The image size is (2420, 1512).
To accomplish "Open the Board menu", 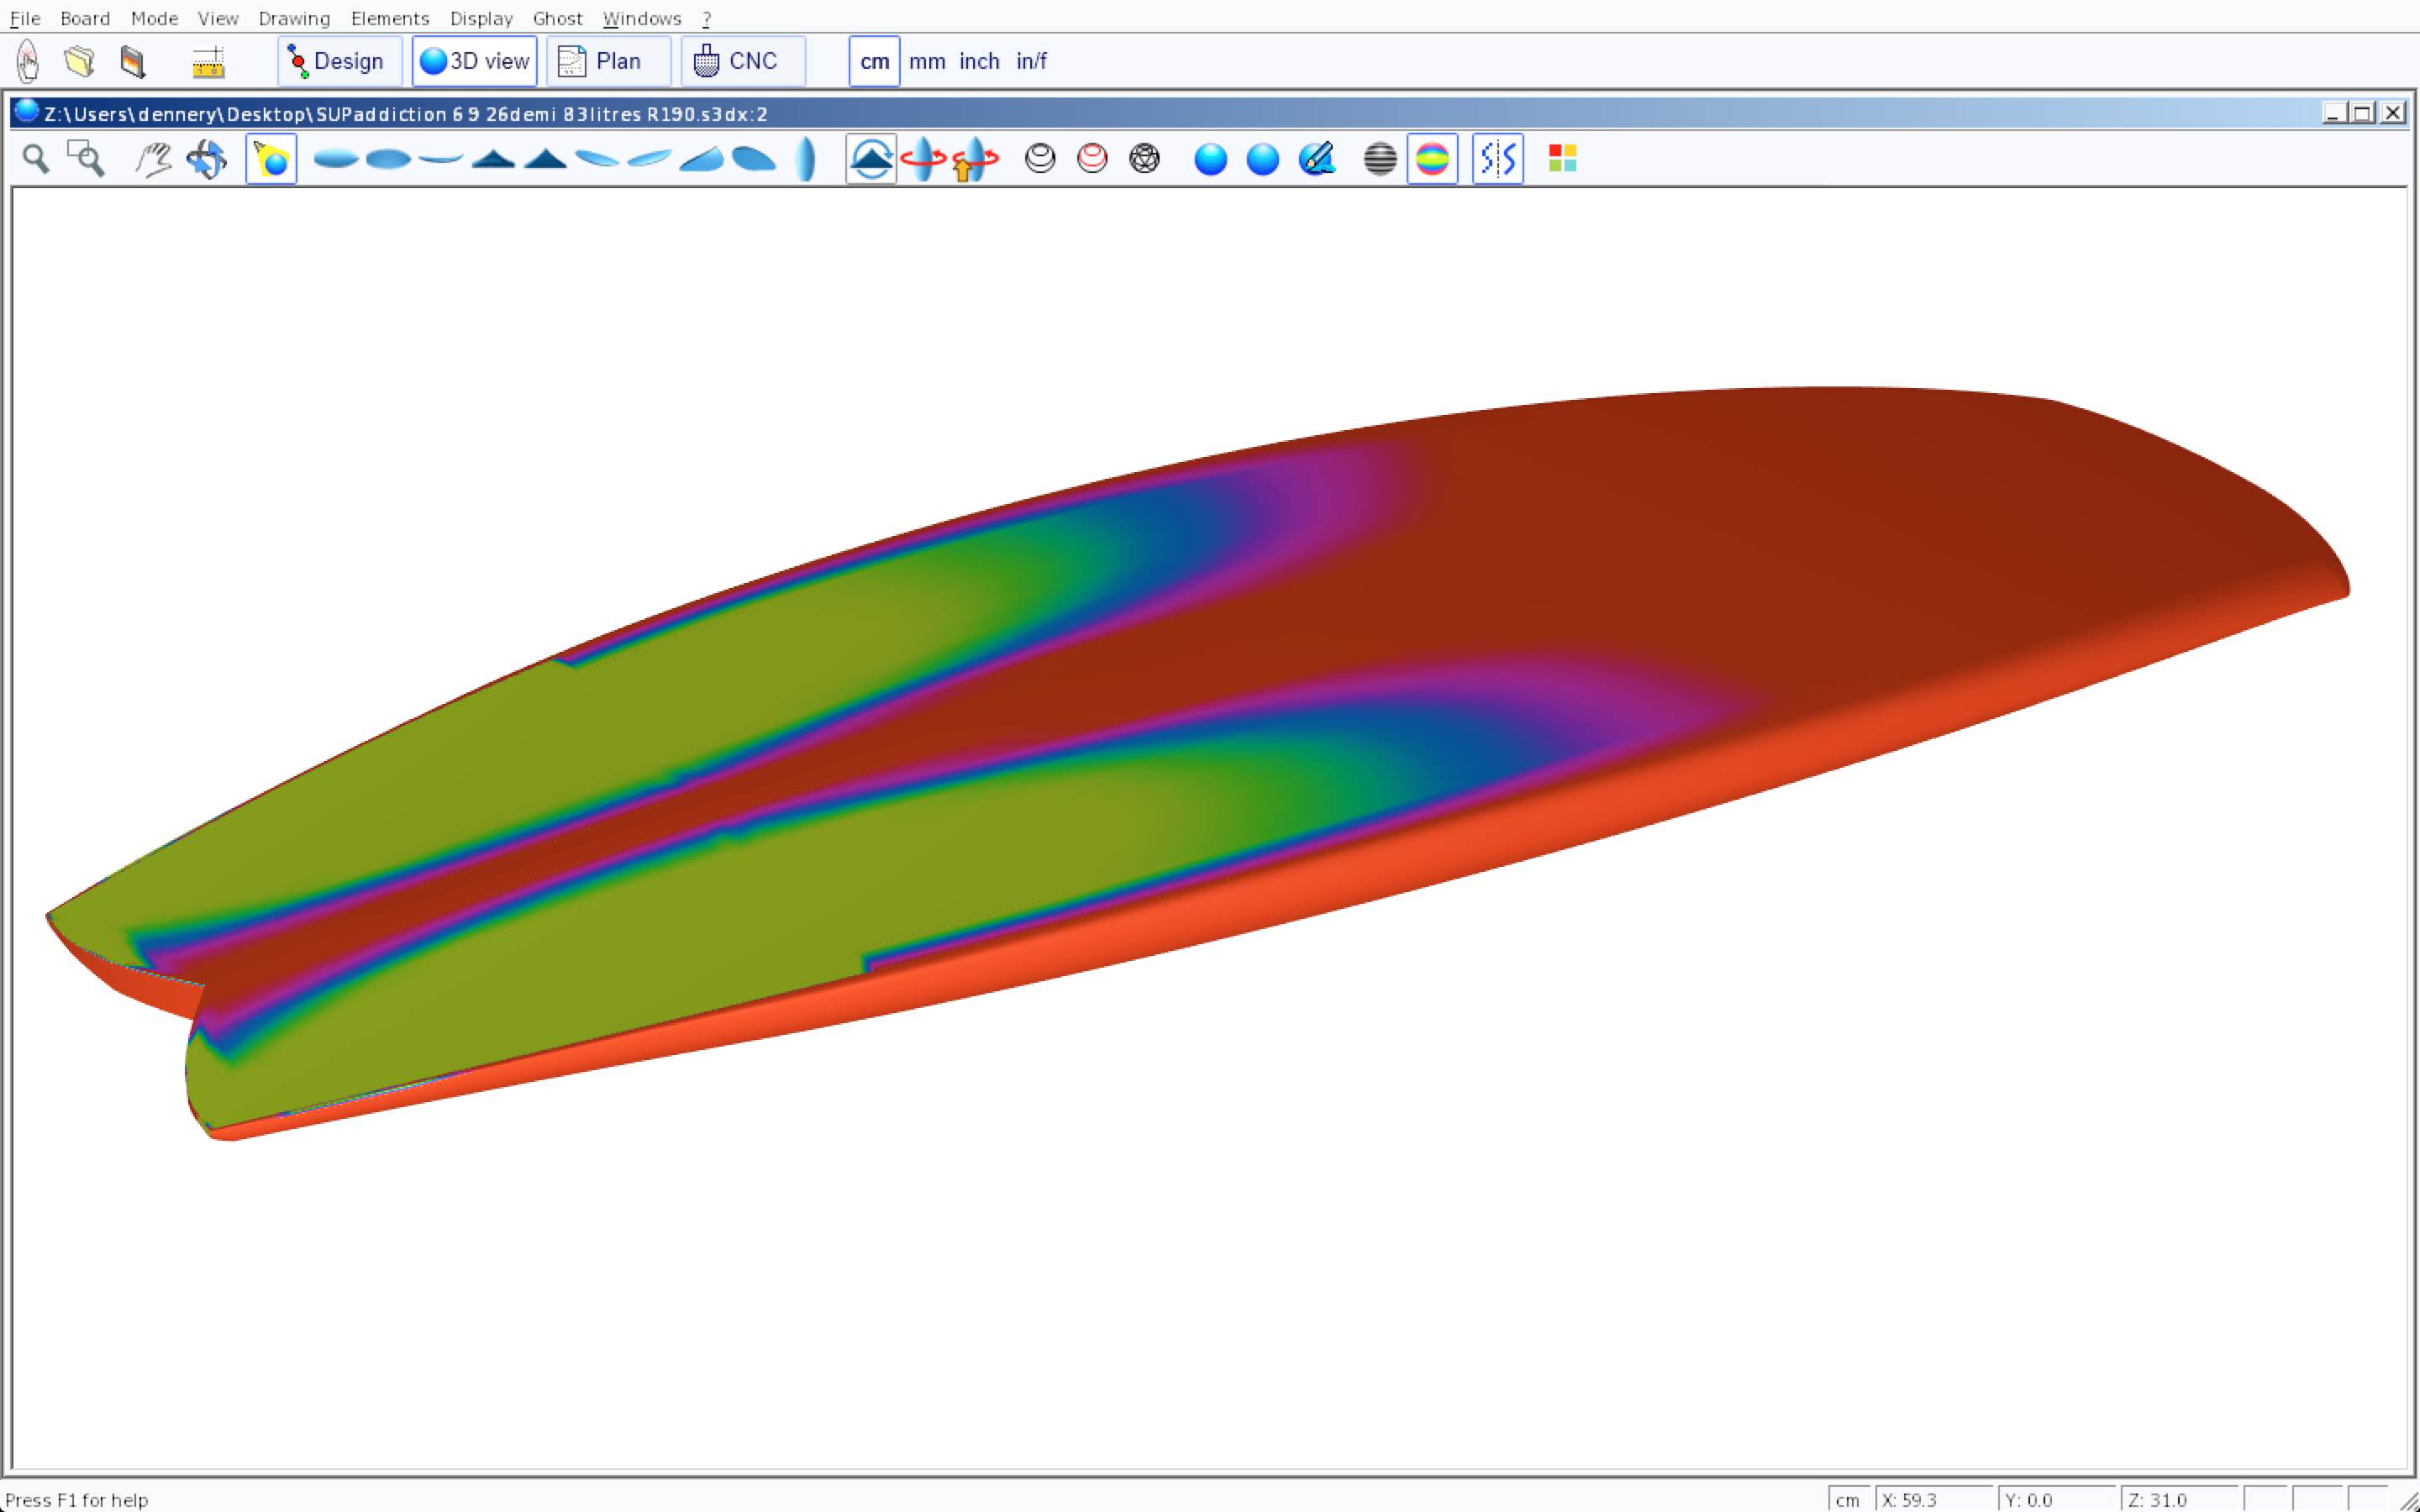I will tap(85, 18).
